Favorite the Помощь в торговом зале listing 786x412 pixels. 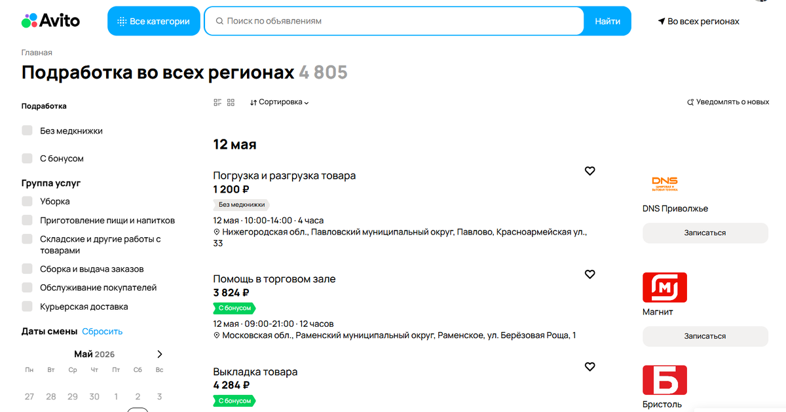point(589,274)
